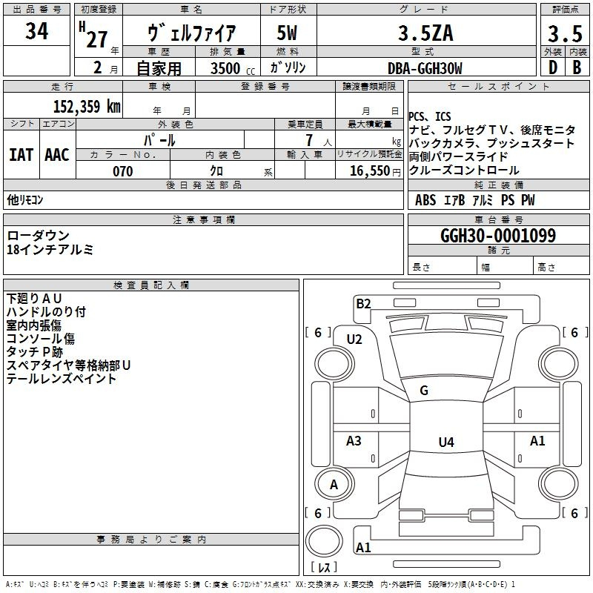Click the レス spare tire circle
The image size is (593, 593).
pos(324,541)
